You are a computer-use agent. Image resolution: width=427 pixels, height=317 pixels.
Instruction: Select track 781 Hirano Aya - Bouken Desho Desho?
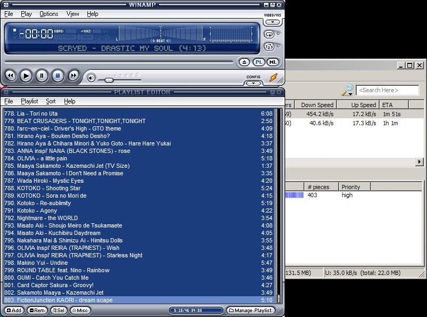(x=139, y=136)
